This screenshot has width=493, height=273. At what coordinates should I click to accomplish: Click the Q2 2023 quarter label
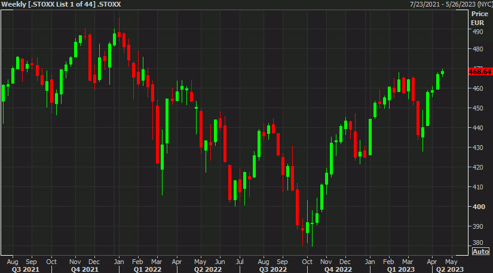click(x=449, y=269)
